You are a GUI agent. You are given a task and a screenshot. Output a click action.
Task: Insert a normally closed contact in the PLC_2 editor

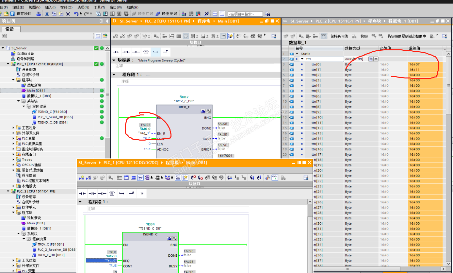[x=126, y=52]
